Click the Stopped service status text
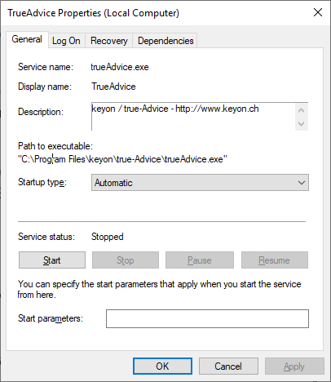Screen dimensions: 331x382 click(108, 237)
